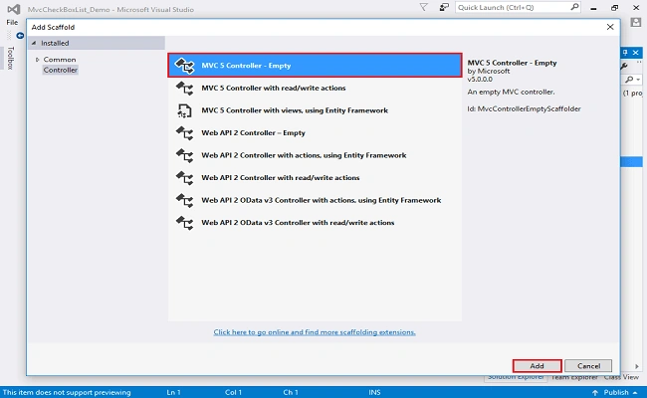Image resolution: width=647 pixels, height=398 pixels.
Task: Click 'Ch 1' in the status bar
Action: pos(291,393)
